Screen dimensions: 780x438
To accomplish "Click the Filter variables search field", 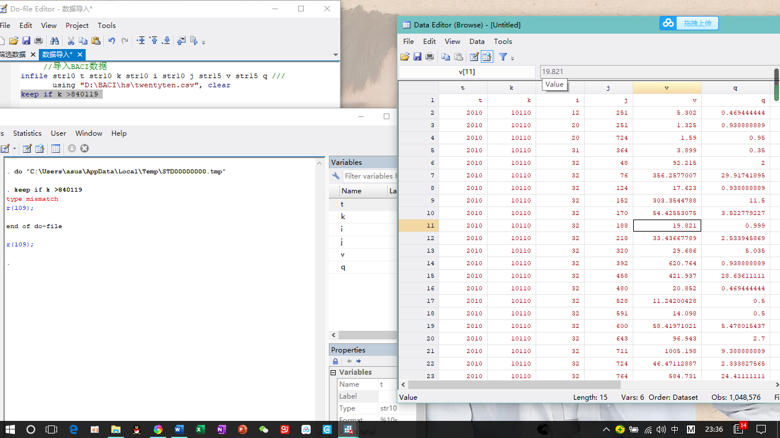I will [368, 176].
